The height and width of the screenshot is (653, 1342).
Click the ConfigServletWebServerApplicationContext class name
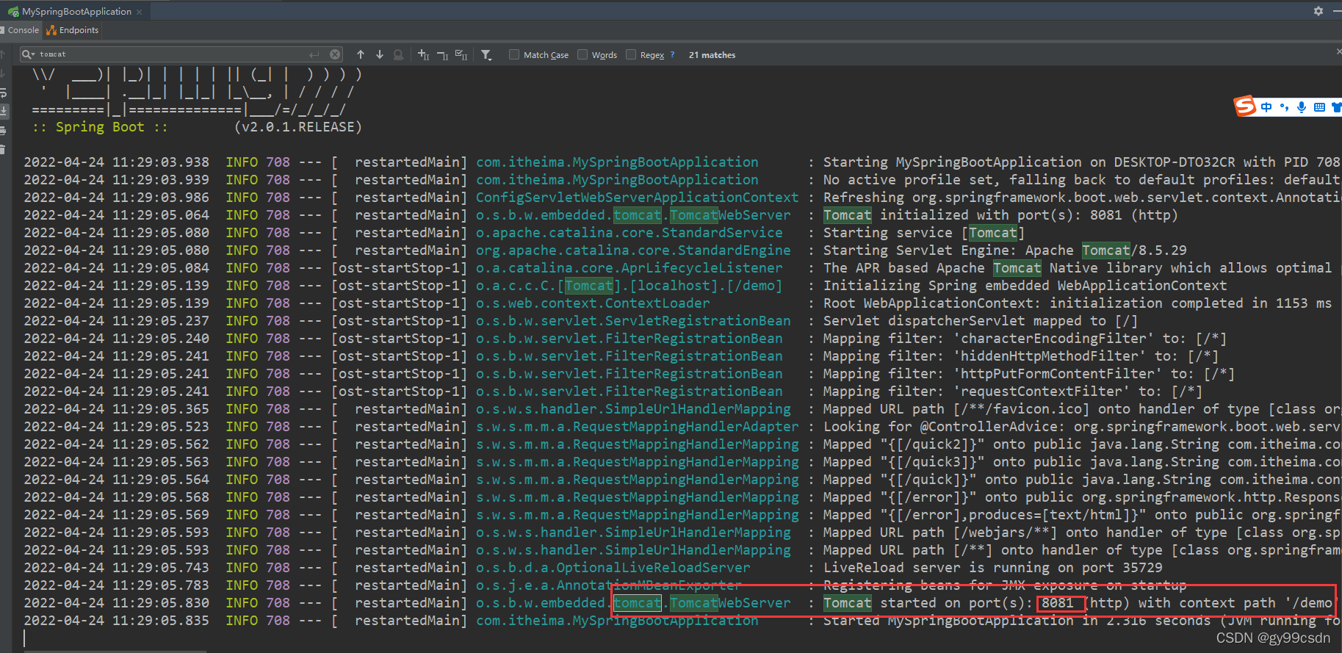637,198
